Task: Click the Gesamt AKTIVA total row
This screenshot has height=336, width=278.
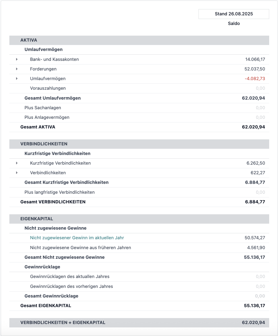Action: tap(38, 127)
